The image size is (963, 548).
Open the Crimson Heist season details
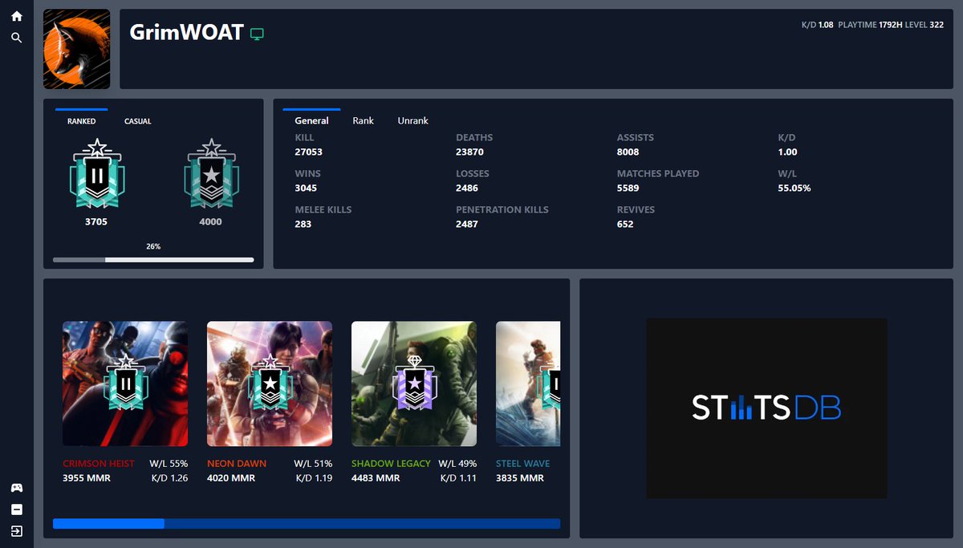(125, 383)
